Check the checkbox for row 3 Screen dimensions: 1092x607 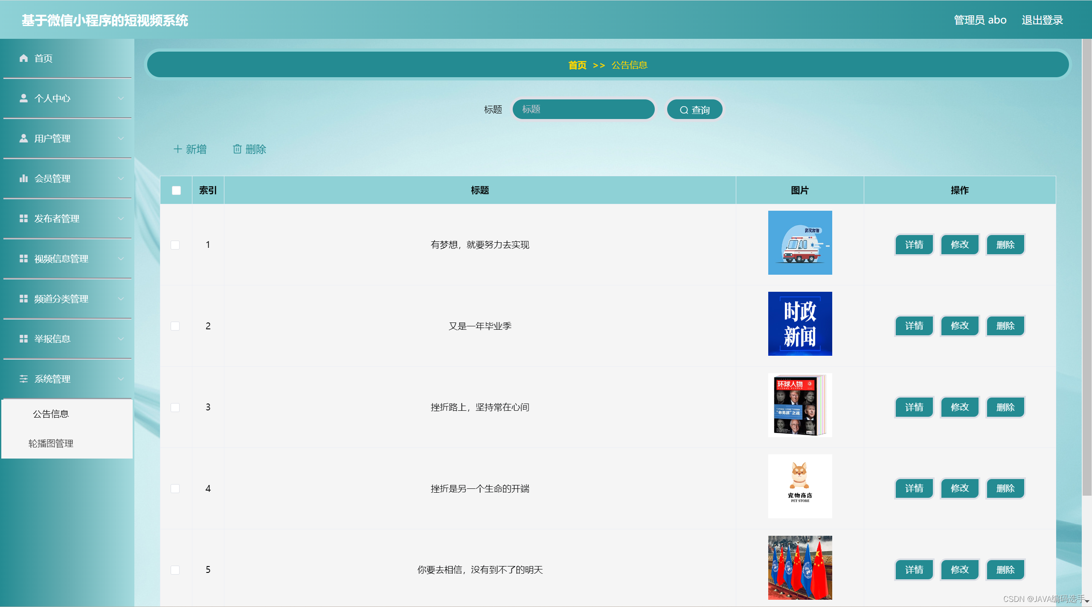point(175,407)
